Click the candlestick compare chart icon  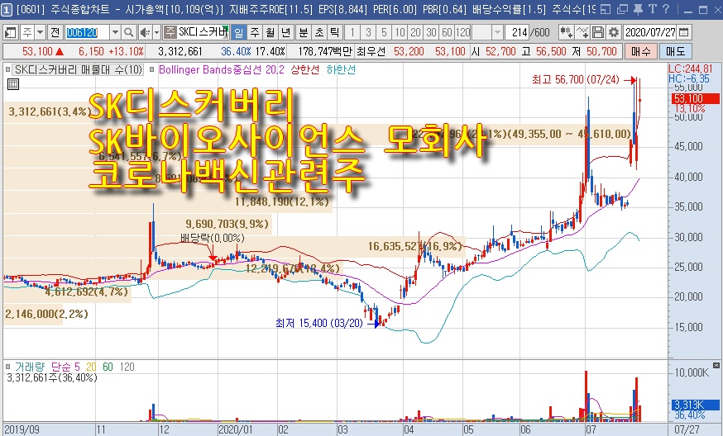(566, 32)
